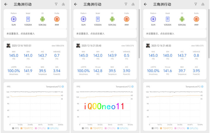Open game thumbnail beside 2025-12-16 21:48:33

coord(148,46)
